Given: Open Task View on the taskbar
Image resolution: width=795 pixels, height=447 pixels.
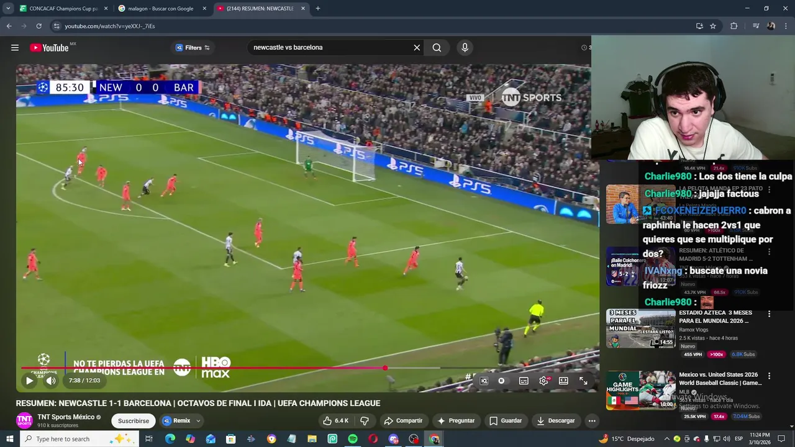Looking at the screenshot, I should 149,439.
